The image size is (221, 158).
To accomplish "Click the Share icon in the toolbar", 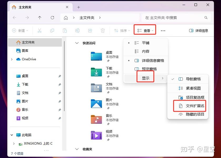I will pos(90,30).
